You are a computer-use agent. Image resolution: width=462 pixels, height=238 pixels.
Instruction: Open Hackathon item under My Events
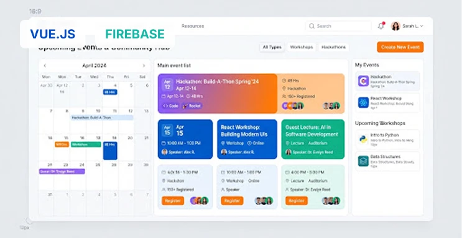coord(387,81)
